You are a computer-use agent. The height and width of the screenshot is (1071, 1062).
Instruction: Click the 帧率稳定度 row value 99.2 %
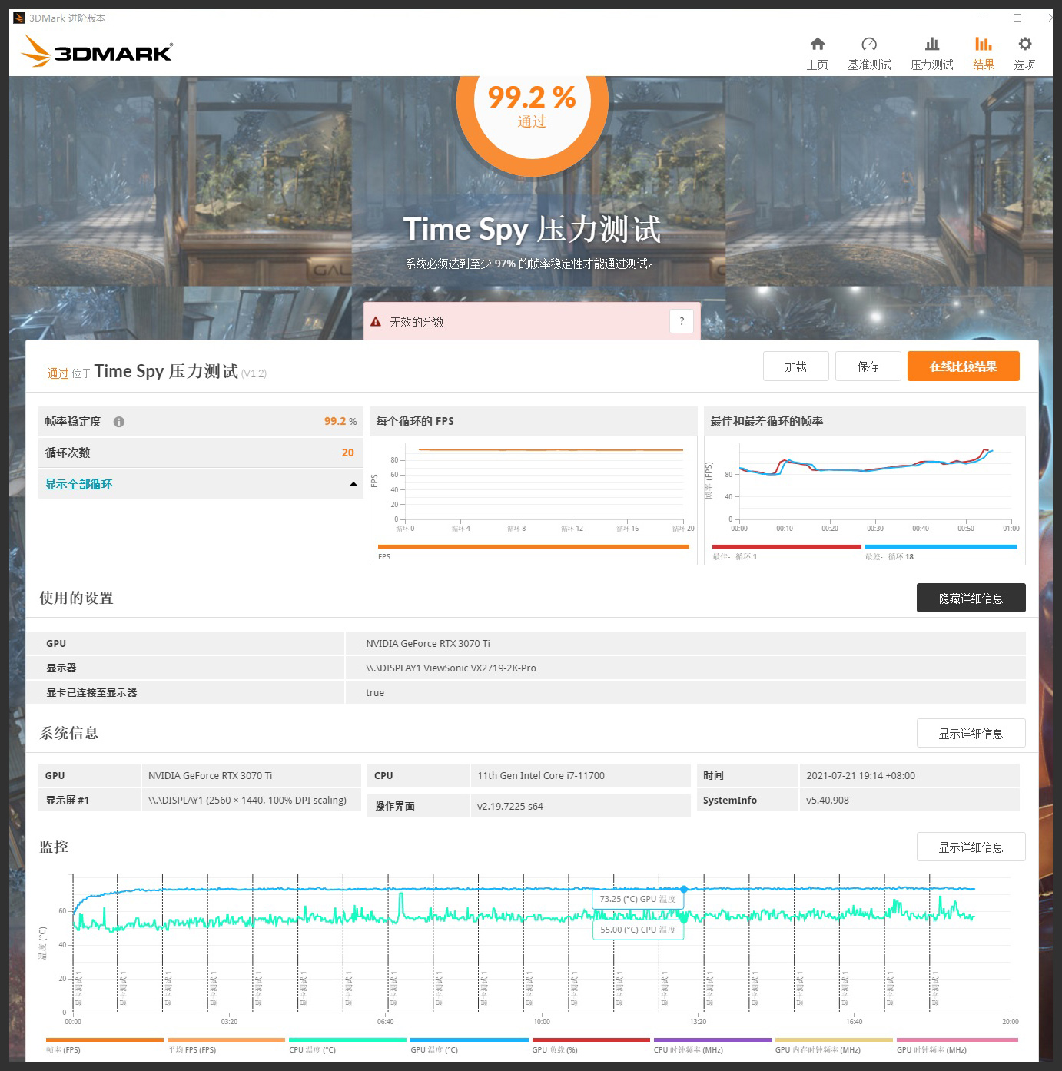pos(340,421)
